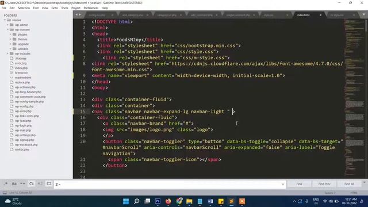Toggle in-selection search option
The image size is (368, 207).
coord(40,184)
